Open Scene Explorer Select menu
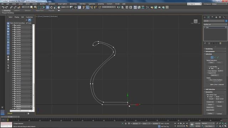This screenshot has width=228, height=128. click(10, 17)
